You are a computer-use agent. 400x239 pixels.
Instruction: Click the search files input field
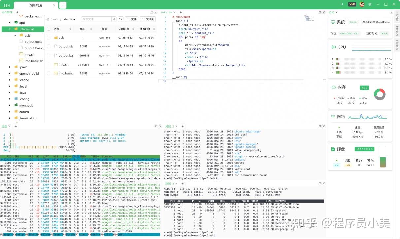pyautogui.click(x=96, y=19)
